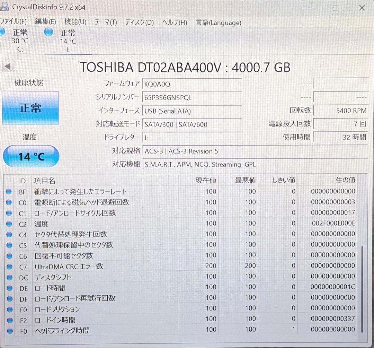Click the blue status dot next to BF attribute
Screen dimensions: 374x348
(x=9, y=192)
